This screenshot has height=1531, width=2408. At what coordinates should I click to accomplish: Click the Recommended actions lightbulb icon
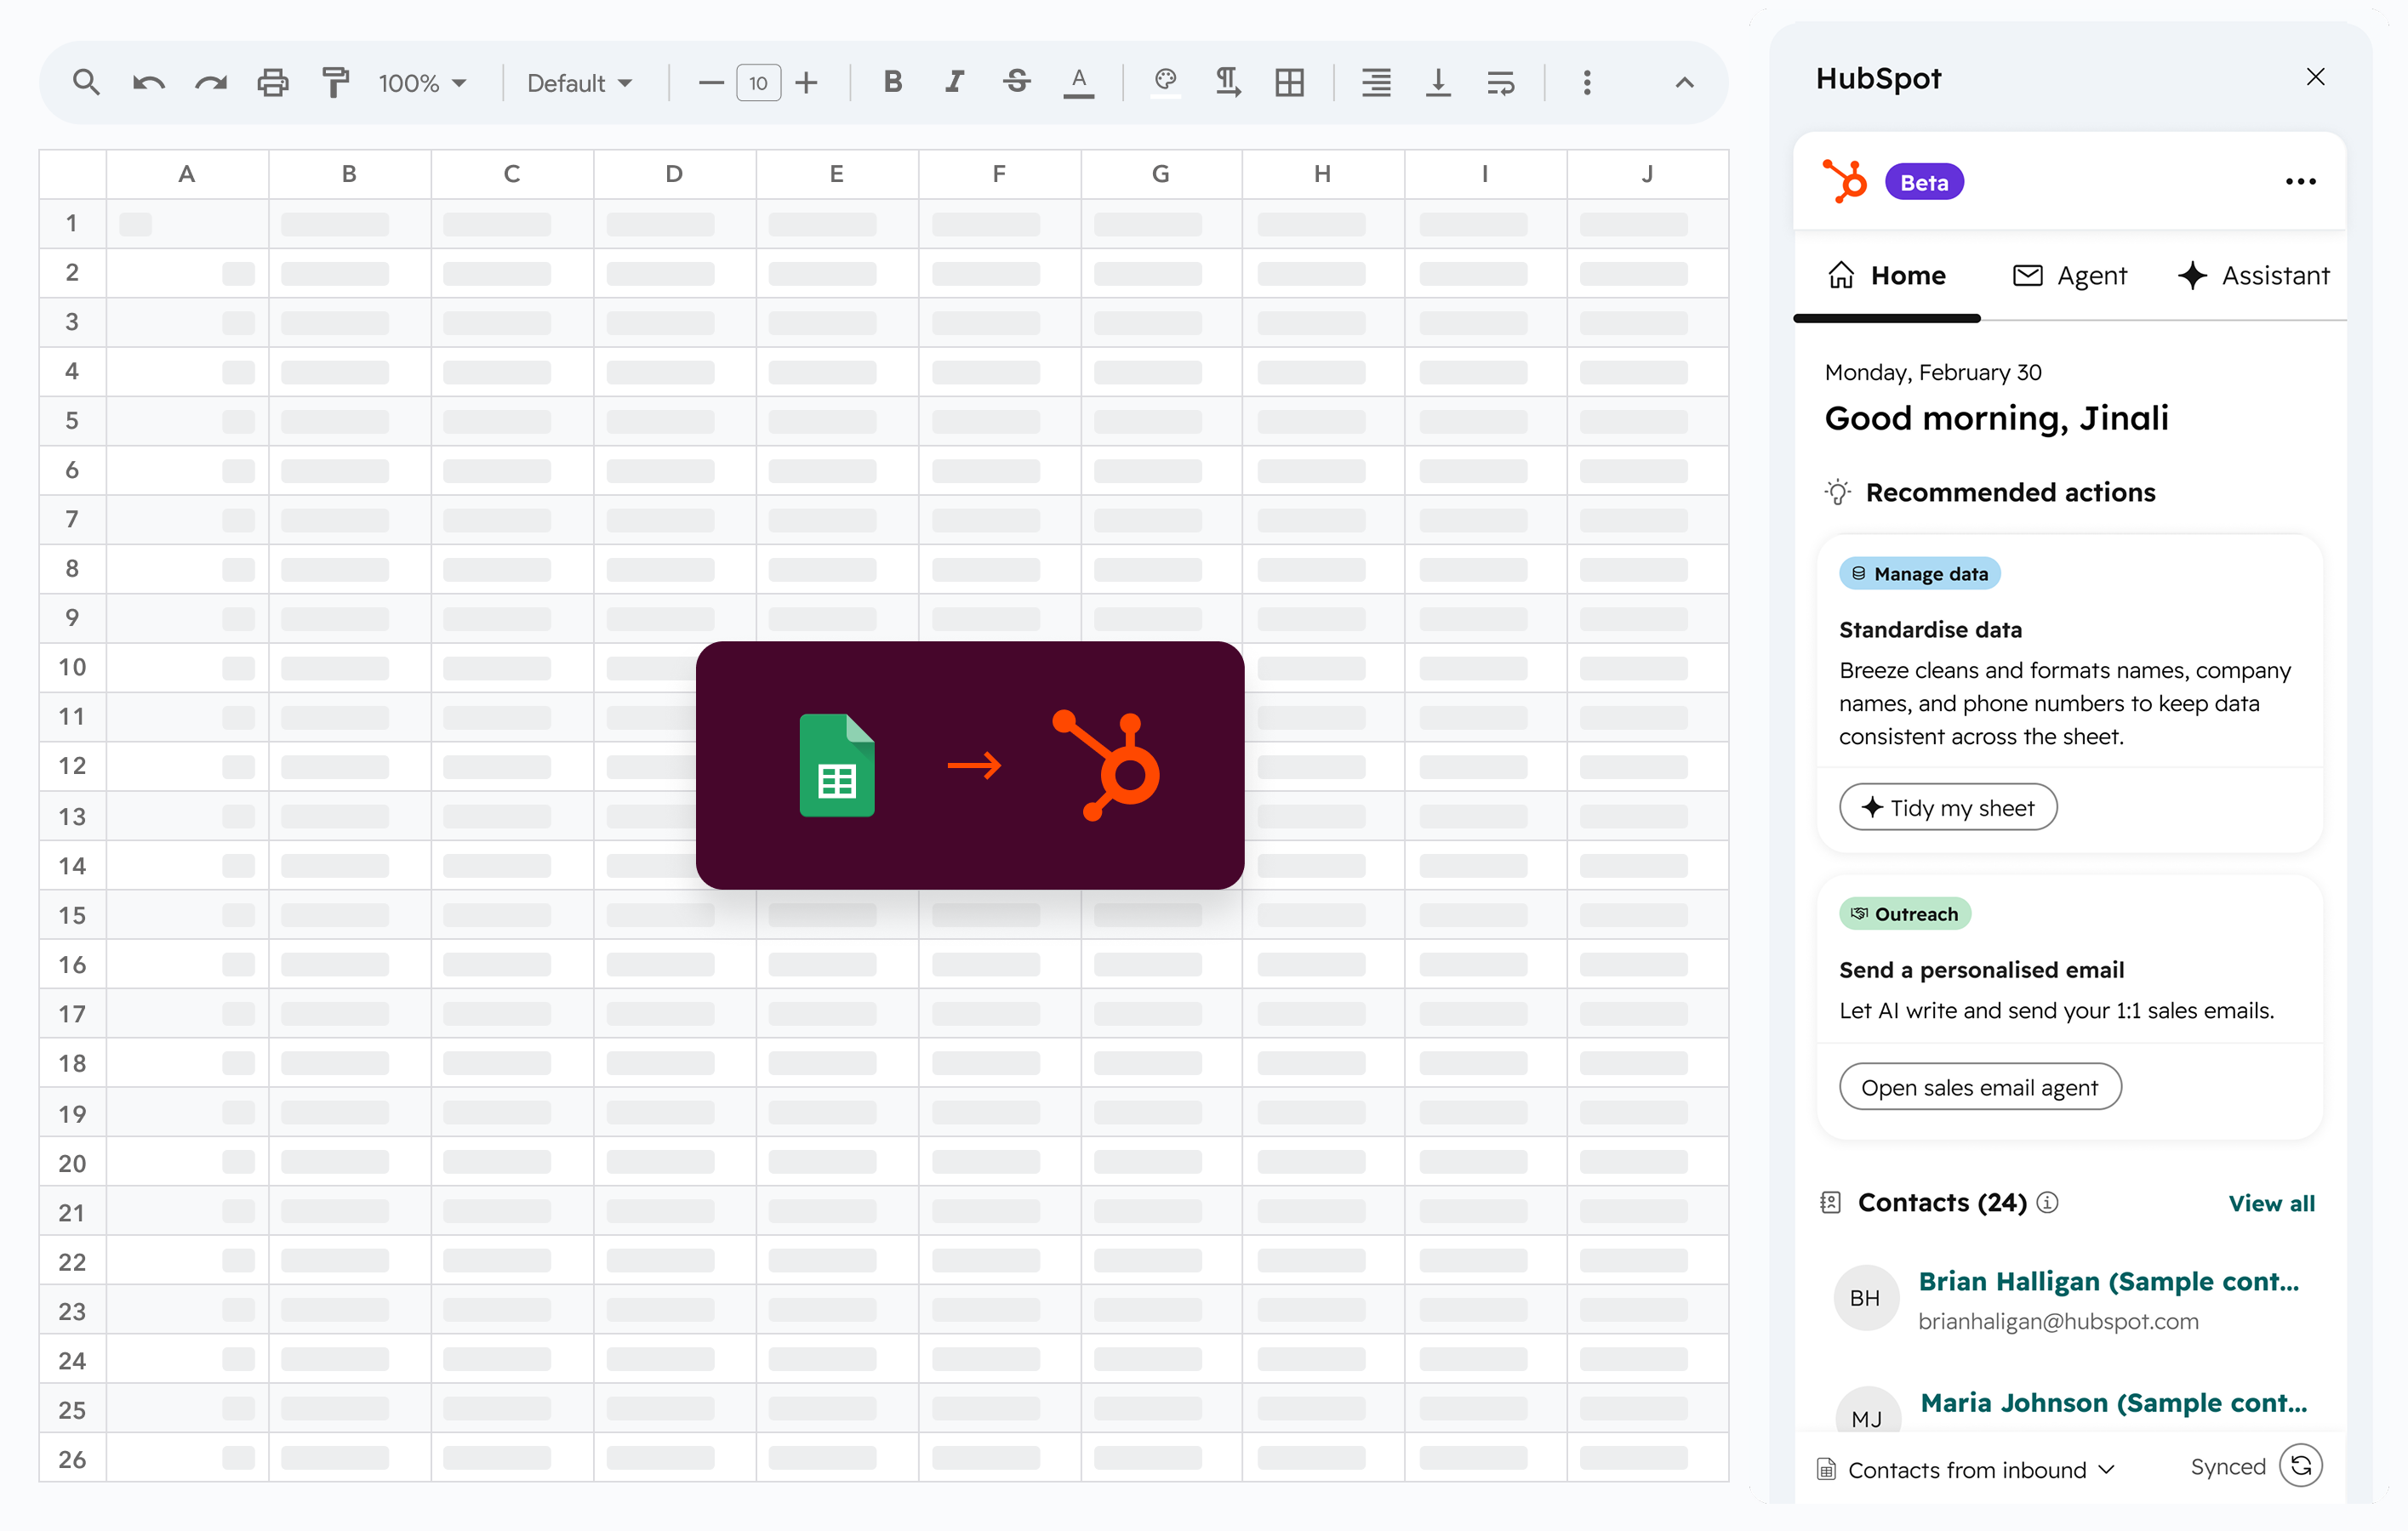click(1837, 492)
